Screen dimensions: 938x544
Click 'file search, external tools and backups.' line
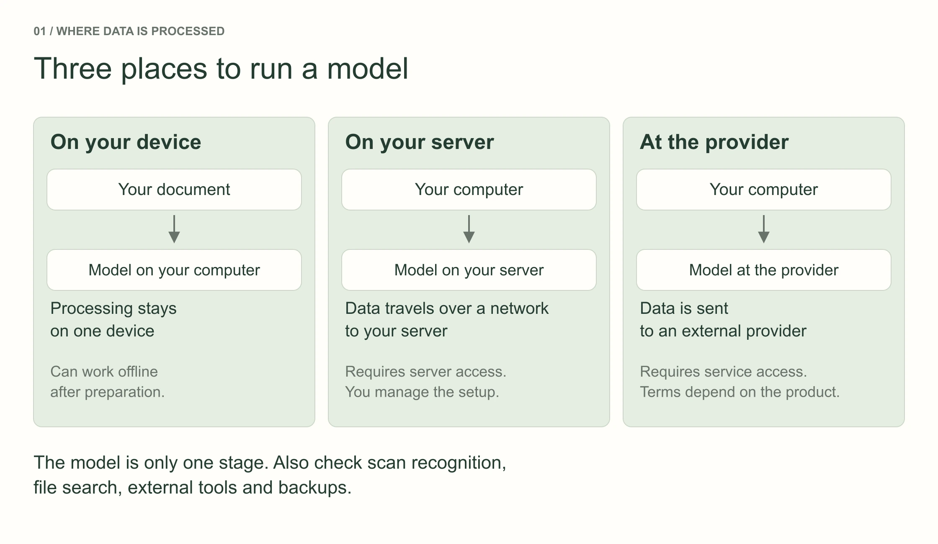pyautogui.click(x=193, y=488)
